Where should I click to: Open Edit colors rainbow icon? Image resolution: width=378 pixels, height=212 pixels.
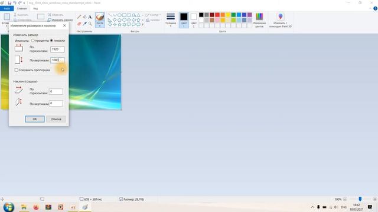[259, 16]
